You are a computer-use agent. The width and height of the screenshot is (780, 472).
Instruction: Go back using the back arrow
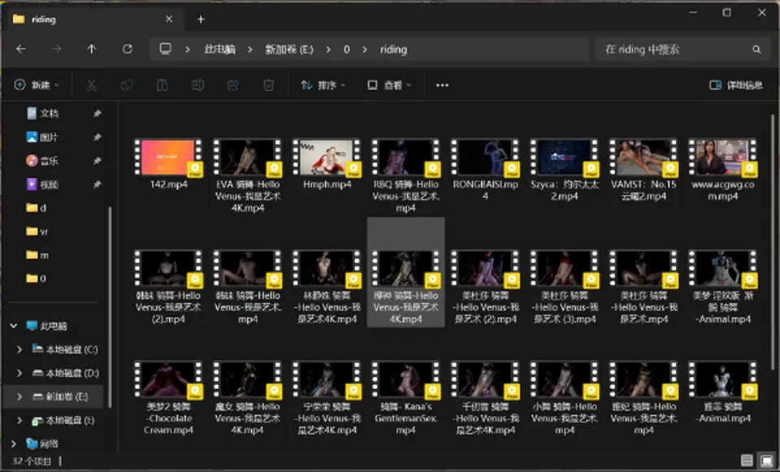click(x=21, y=49)
